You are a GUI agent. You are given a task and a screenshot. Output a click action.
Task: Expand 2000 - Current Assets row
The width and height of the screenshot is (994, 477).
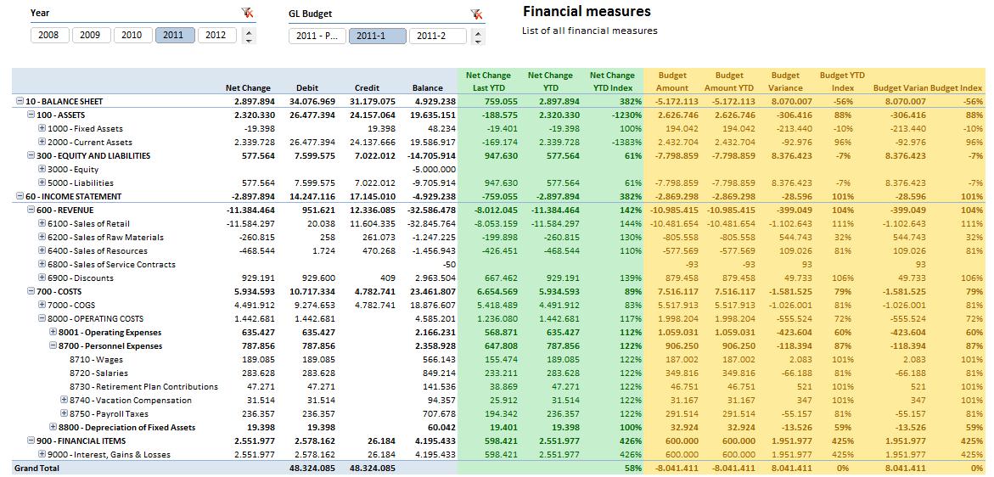42,142
